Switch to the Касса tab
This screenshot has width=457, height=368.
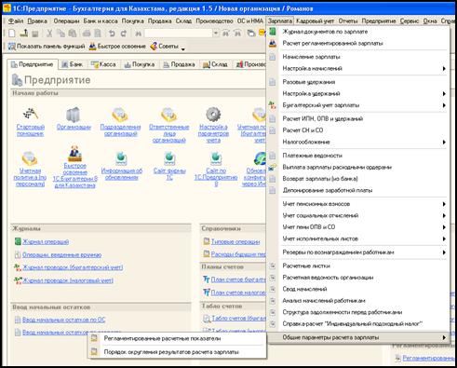point(103,64)
